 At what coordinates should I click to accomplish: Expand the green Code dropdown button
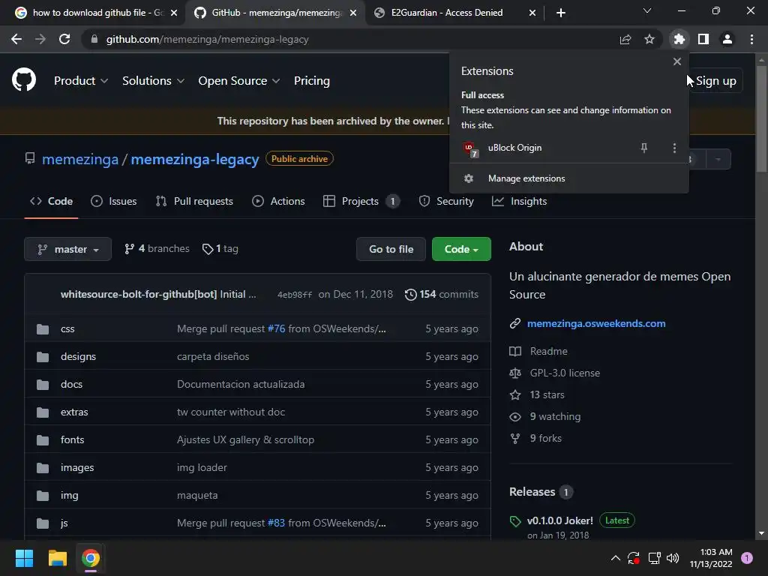pyautogui.click(x=461, y=249)
